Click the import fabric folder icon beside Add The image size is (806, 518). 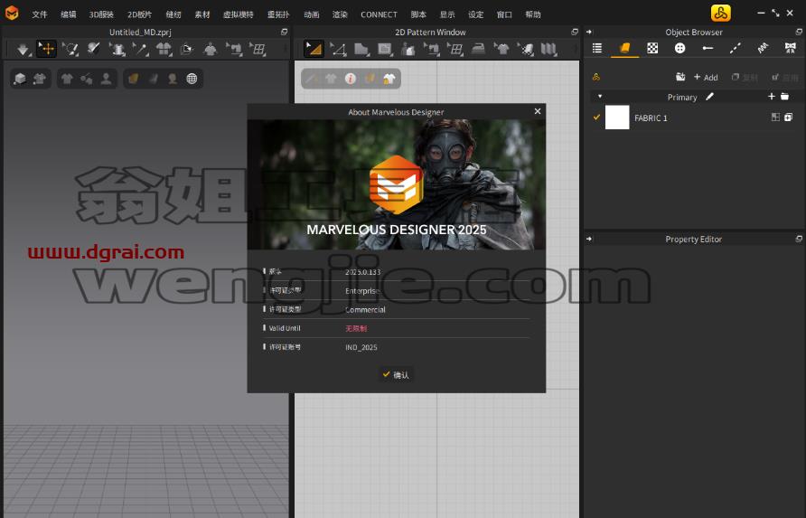tap(680, 77)
